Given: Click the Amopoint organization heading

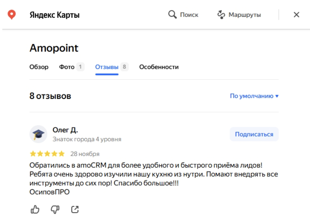Looking at the screenshot, I should tap(54, 48).
